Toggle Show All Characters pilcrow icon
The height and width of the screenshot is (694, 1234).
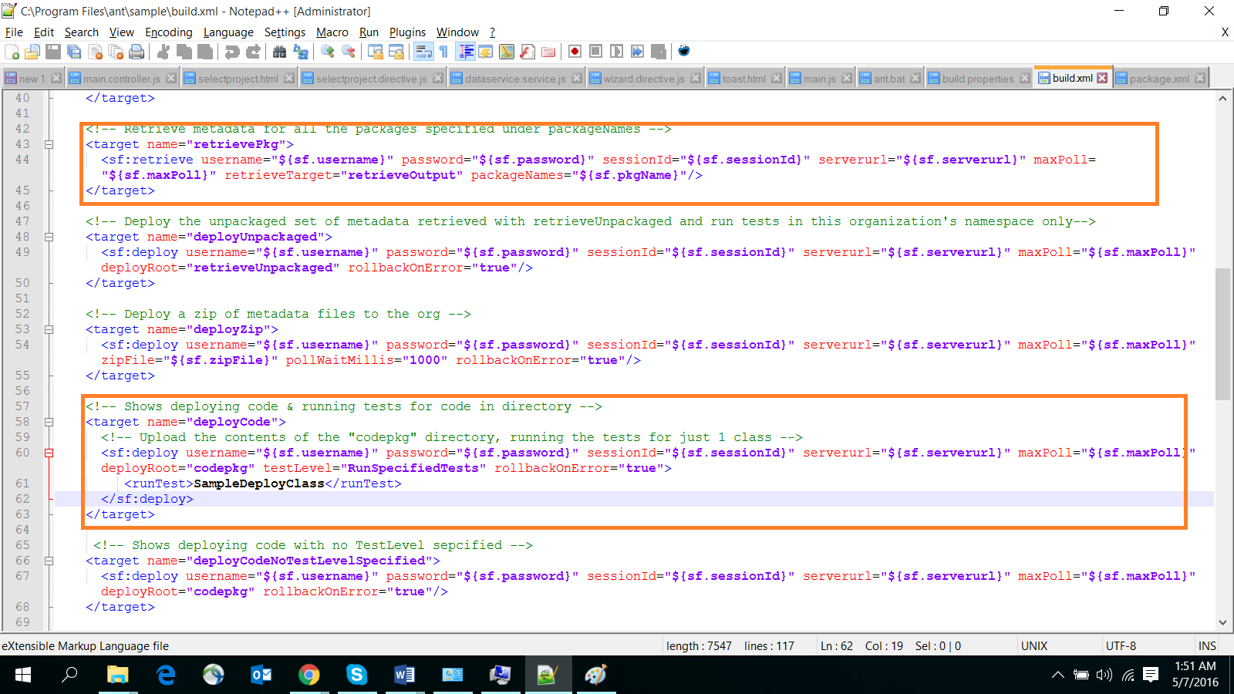443,52
